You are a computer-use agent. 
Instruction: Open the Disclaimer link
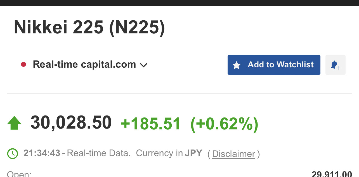click(x=233, y=154)
